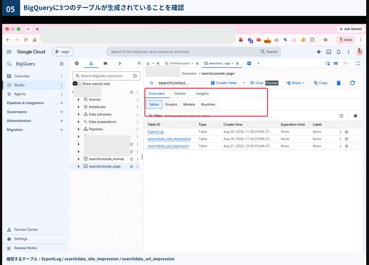
Task: Collapse the Explorer pane with the arrow icon
Action: 139,63
